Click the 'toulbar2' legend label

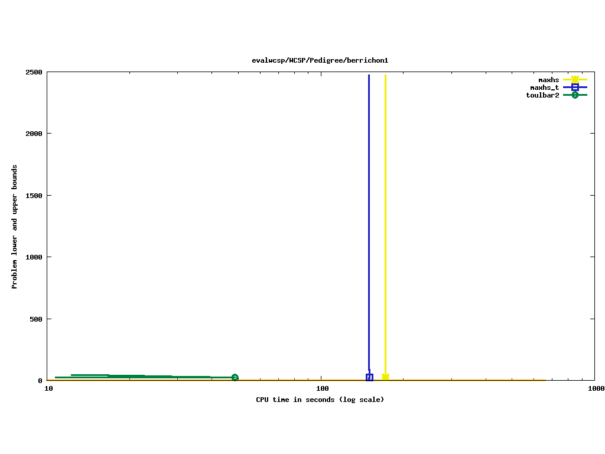click(542, 95)
